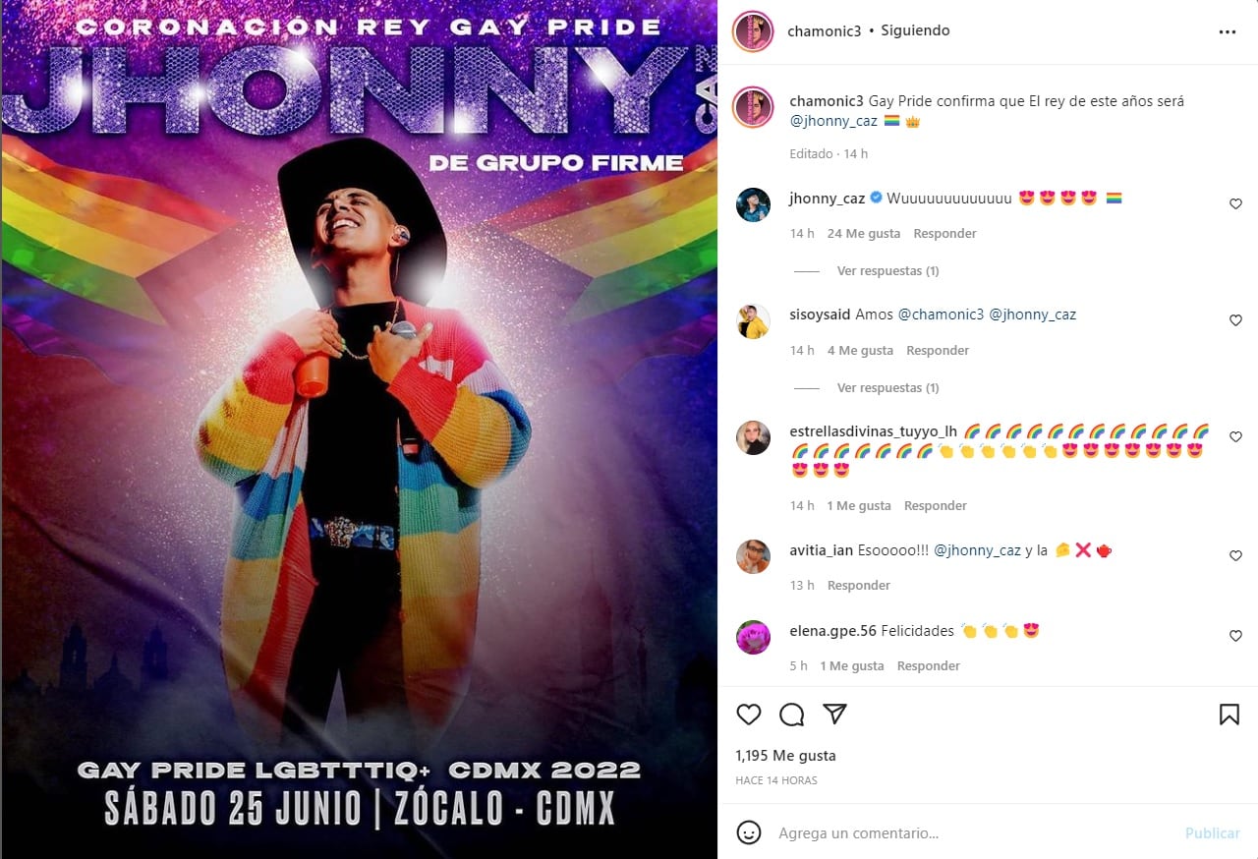Open @jhonny_caz mention in caption
Image resolution: width=1258 pixels, height=859 pixels.
click(x=833, y=121)
